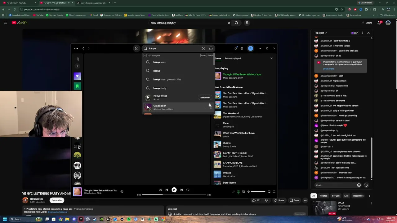This screenshot has height=223, width=397.
Task: Select the Queue tab
Action: pos(218,58)
